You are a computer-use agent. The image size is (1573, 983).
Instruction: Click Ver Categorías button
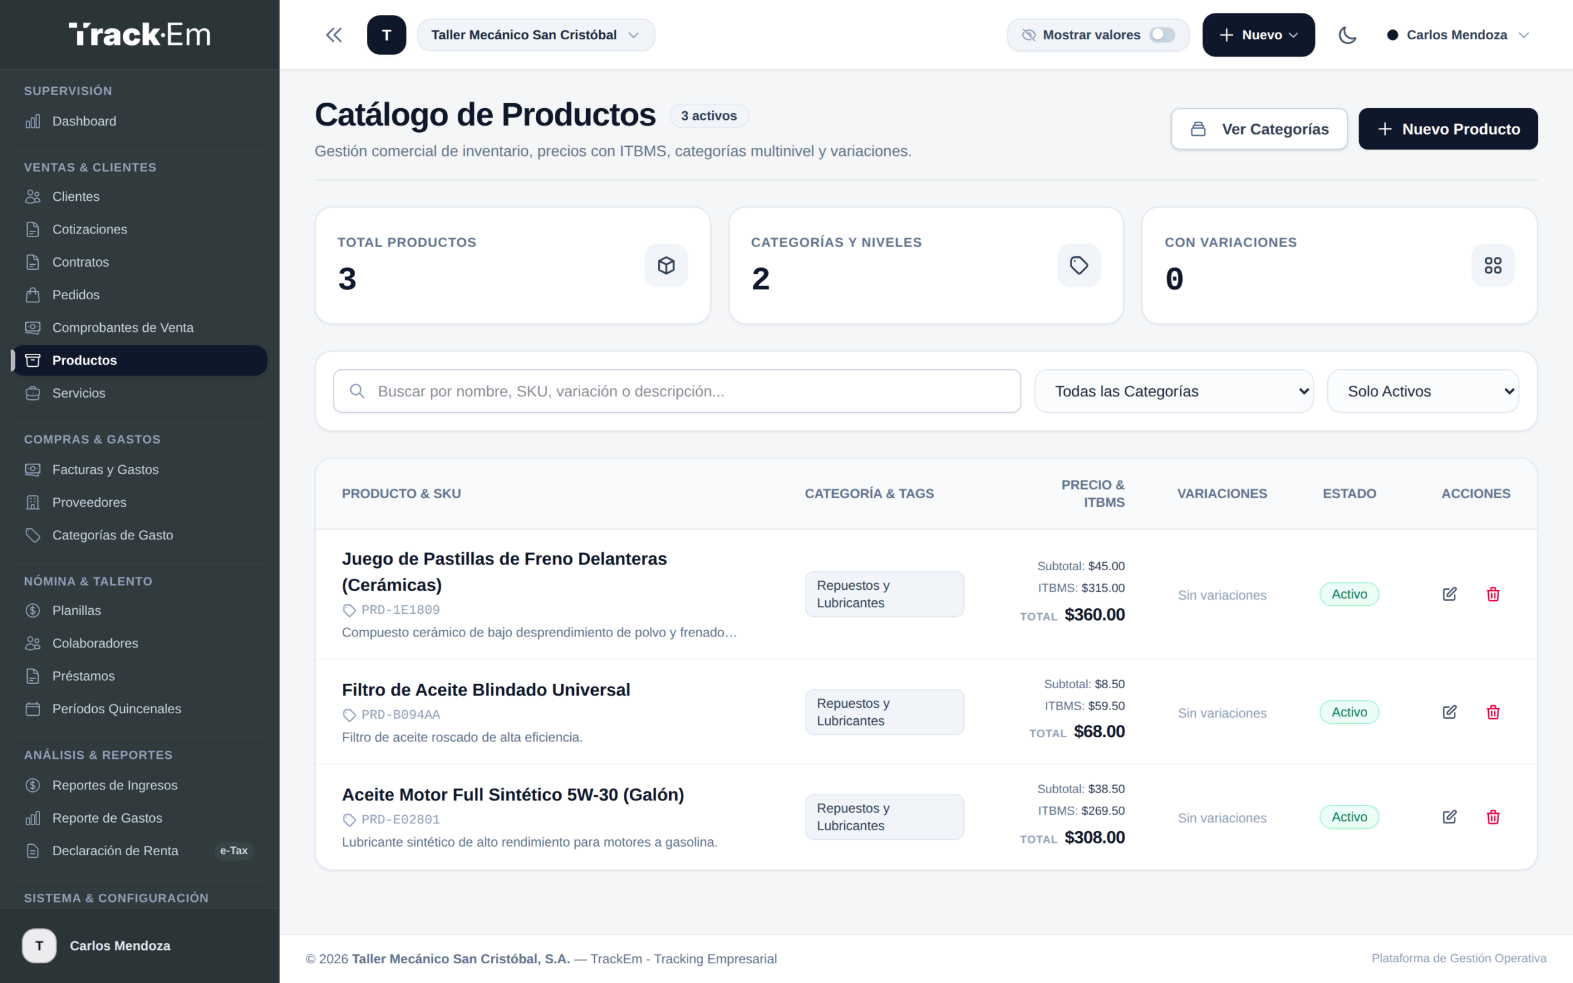click(1259, 129)
